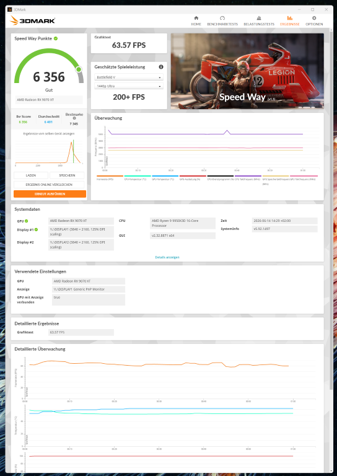Image resolution: width=337 pixels, height=476 pixels.
Task: Click the Durchschnitt value 6 401
Action: 48,122
